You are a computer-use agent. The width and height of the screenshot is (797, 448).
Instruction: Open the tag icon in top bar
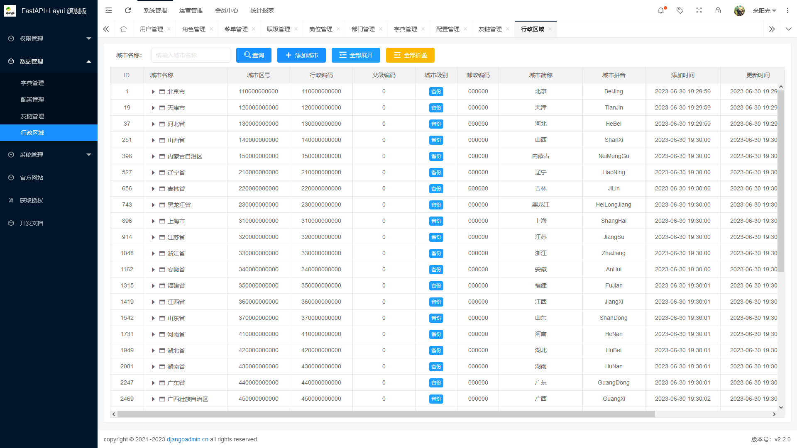[x=680, y=10]
